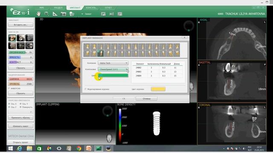Image resolution: width=273 pixels, height=153 pixels.
Task: Click the face orientation icon in Implant Clipping
Action: [x=109, y=138]
